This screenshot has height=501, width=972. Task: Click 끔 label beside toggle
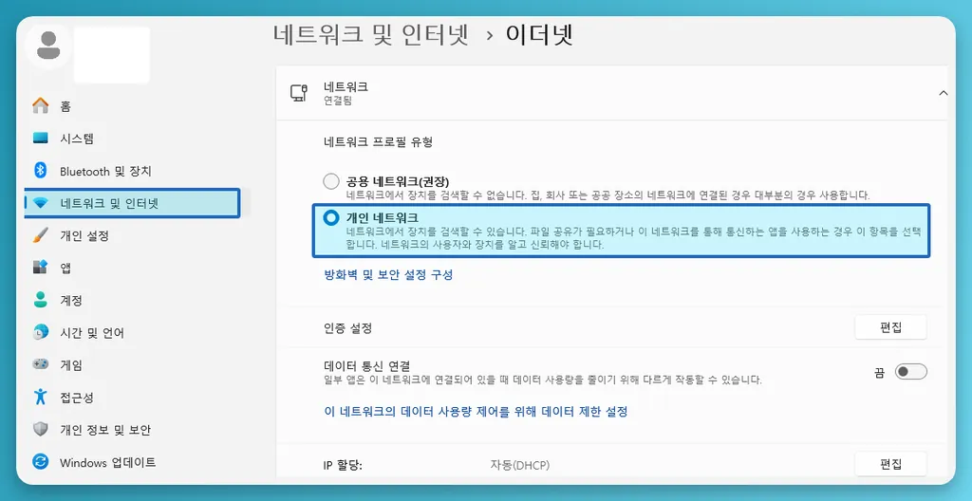[879, 372]
